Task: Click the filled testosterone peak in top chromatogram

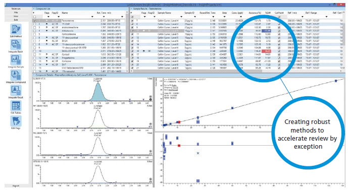Action: coord(98,93)
